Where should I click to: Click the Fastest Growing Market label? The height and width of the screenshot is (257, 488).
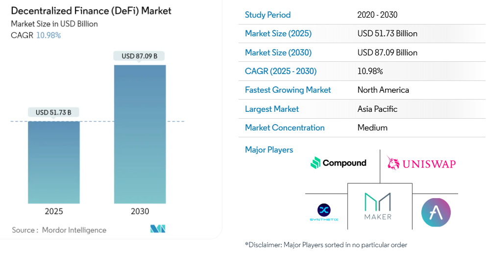(x=288, y=90)
